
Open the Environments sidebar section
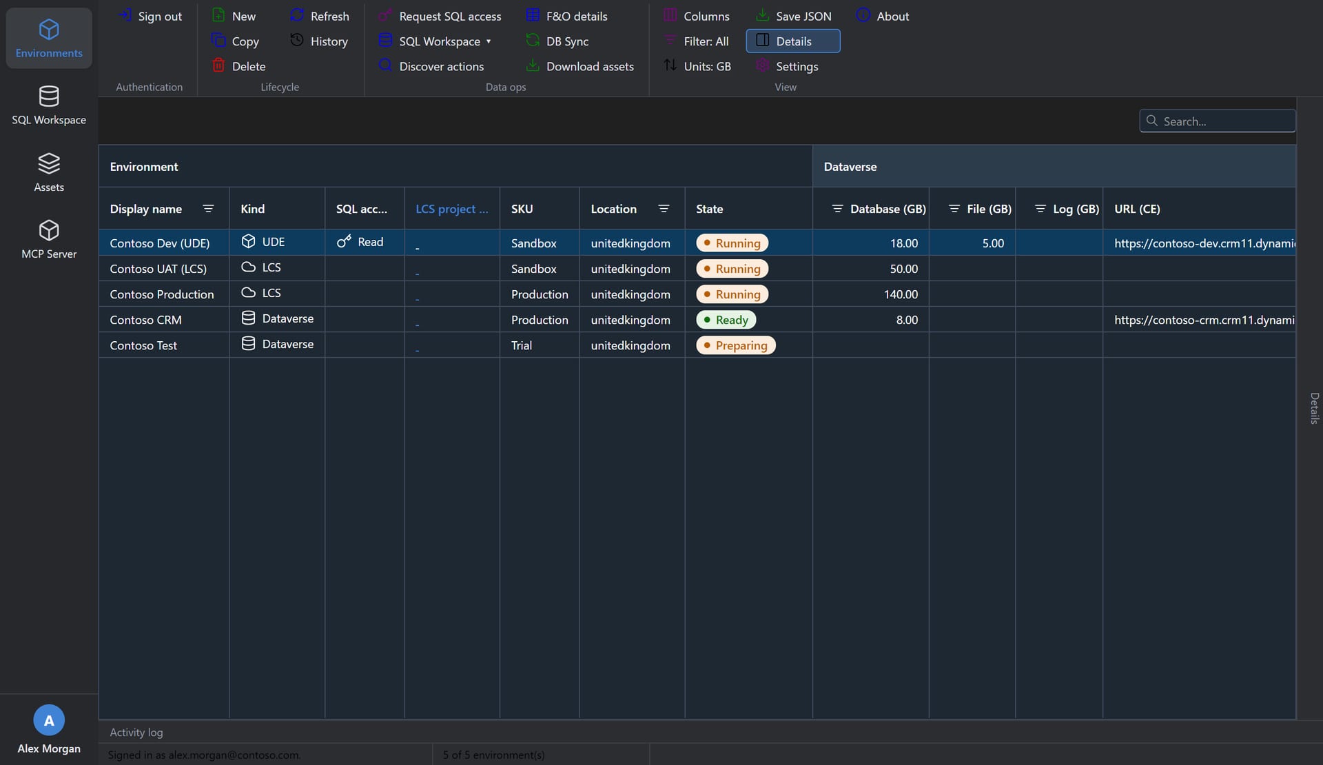click(49, 38)
